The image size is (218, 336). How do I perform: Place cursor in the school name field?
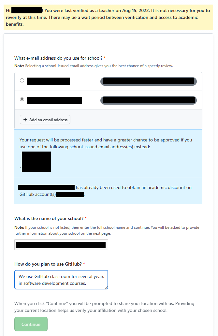[61, 244]
